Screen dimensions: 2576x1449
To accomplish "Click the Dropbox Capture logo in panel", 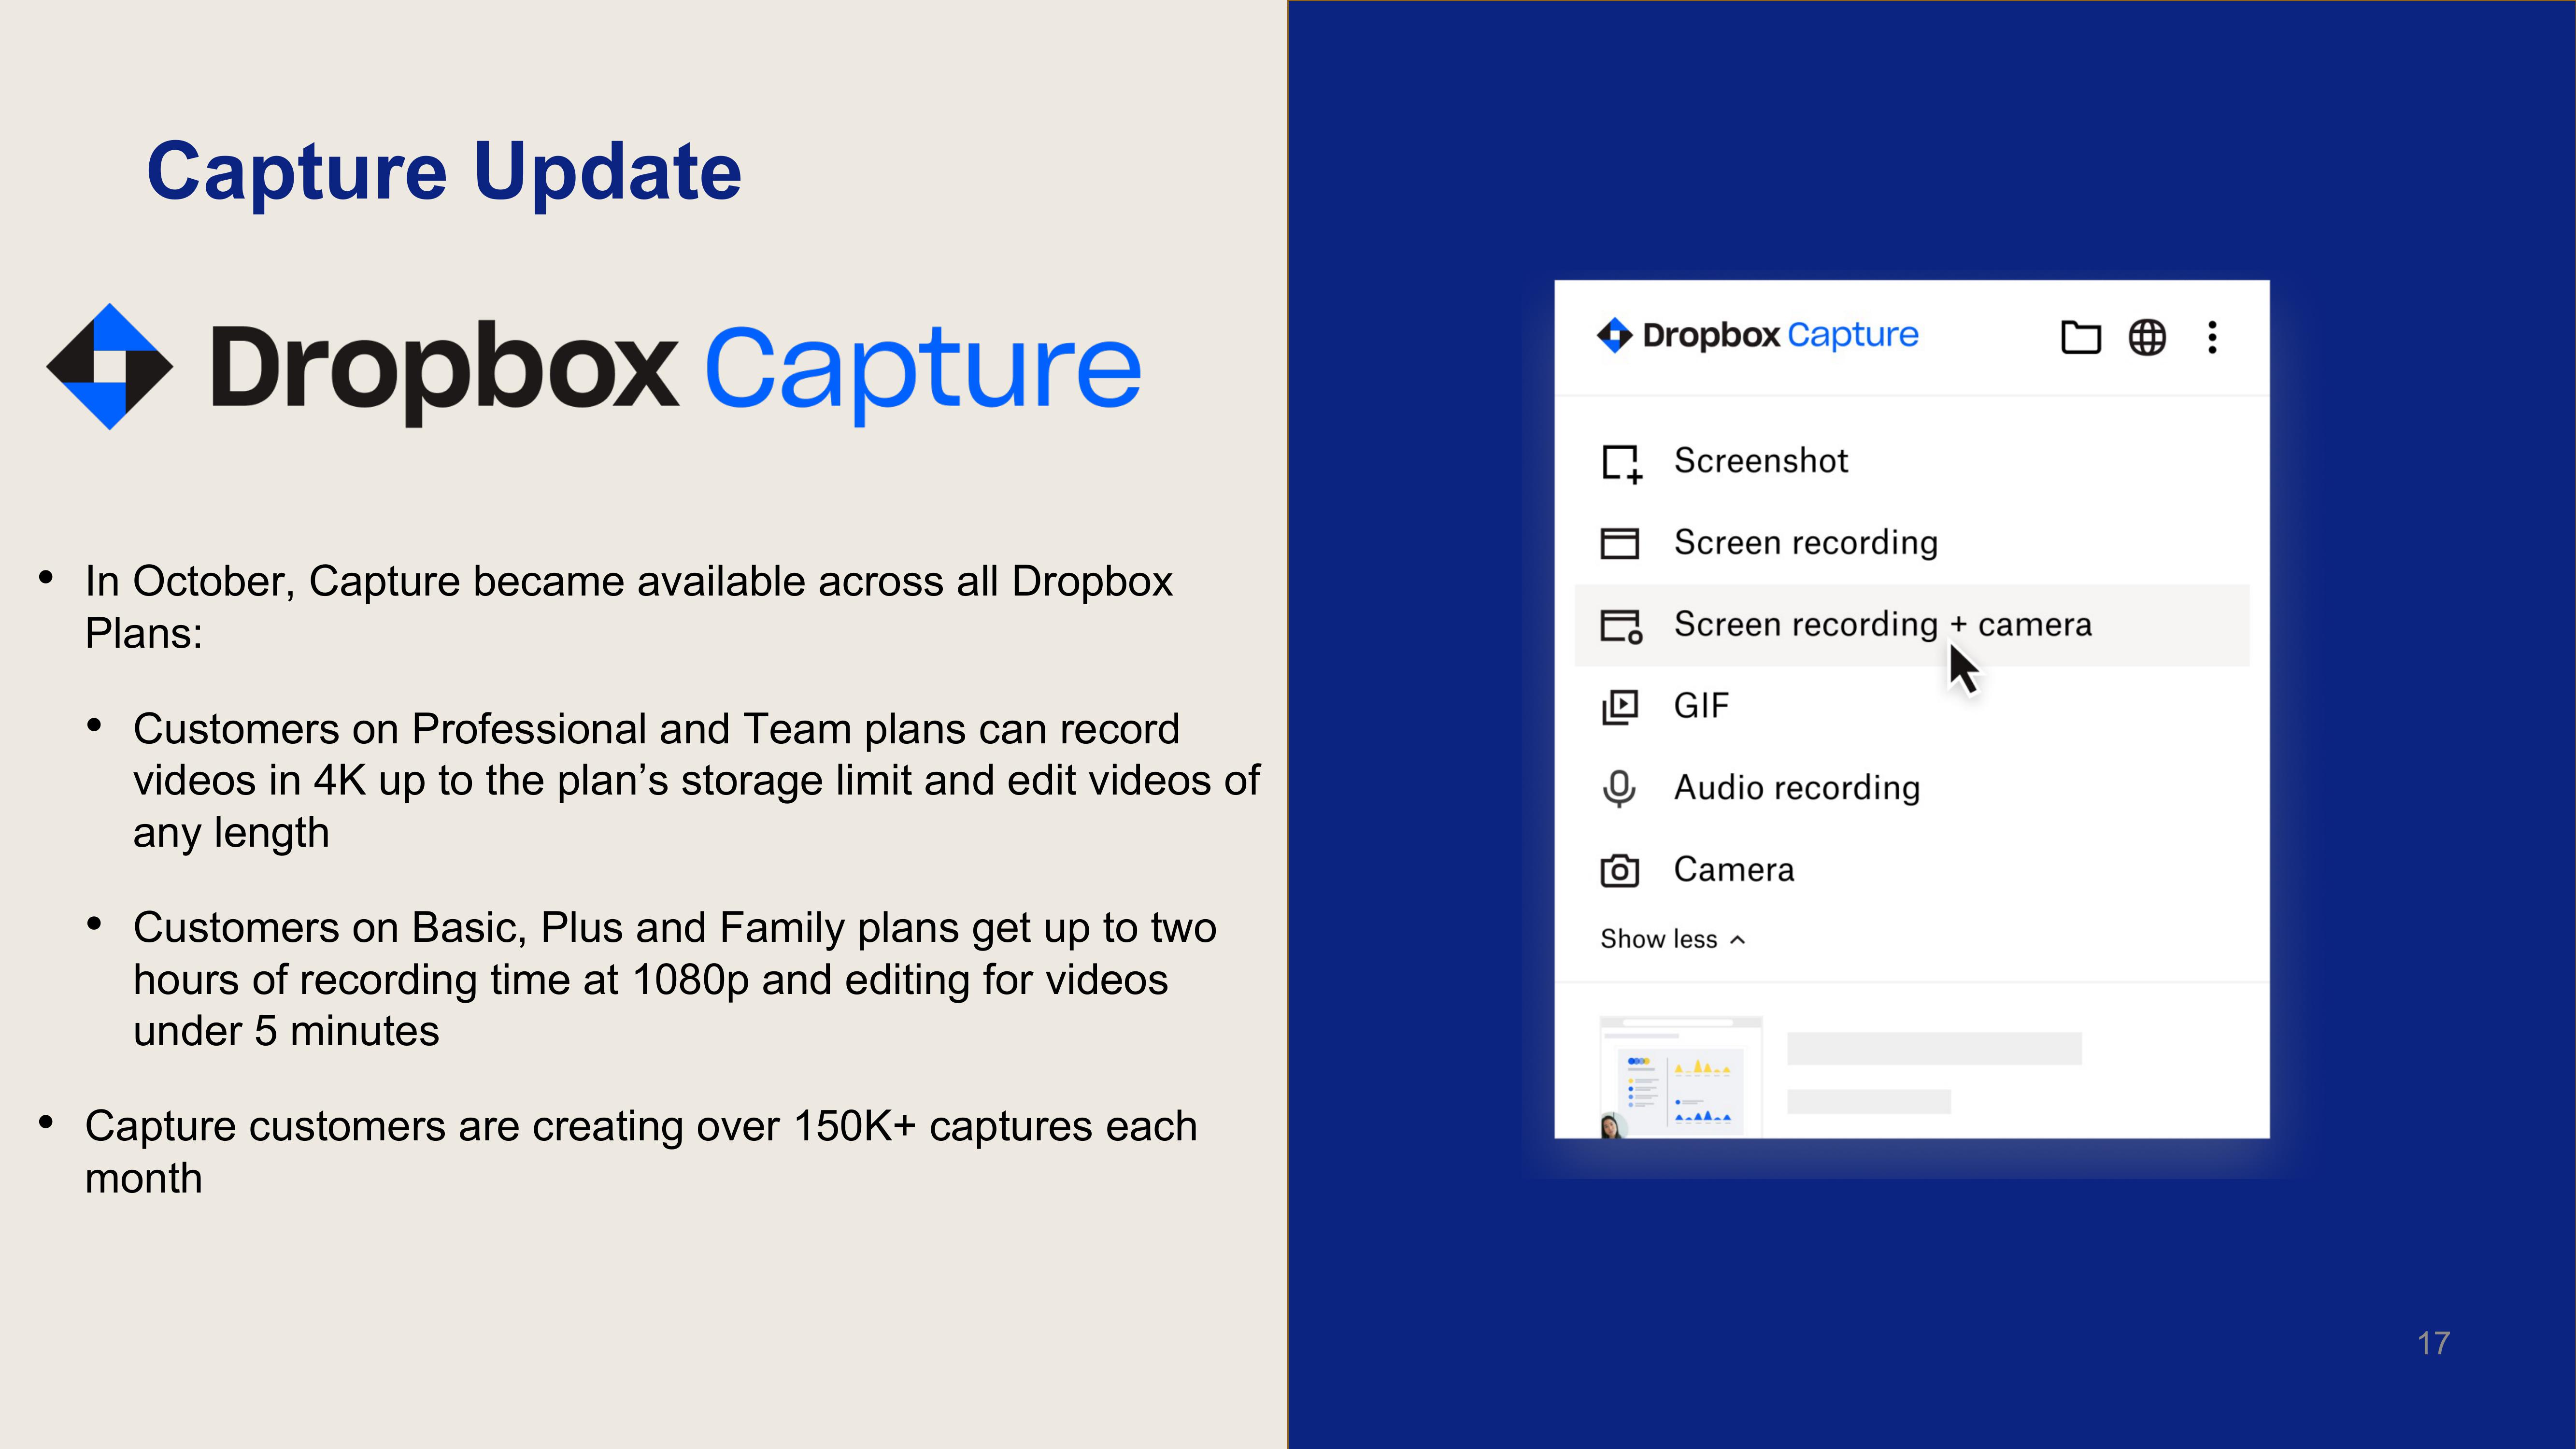I will (1757, 335).
